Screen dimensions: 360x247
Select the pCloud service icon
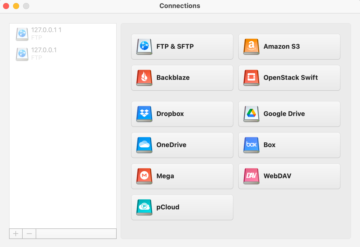[x=182, y=207]
